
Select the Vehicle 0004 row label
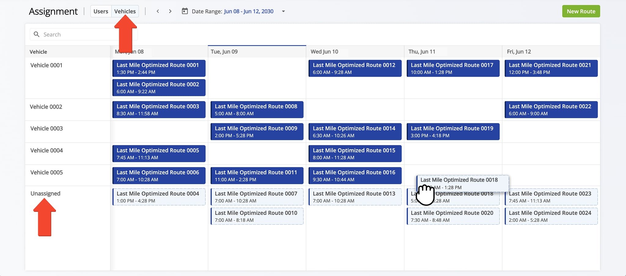tap(46, 151)
